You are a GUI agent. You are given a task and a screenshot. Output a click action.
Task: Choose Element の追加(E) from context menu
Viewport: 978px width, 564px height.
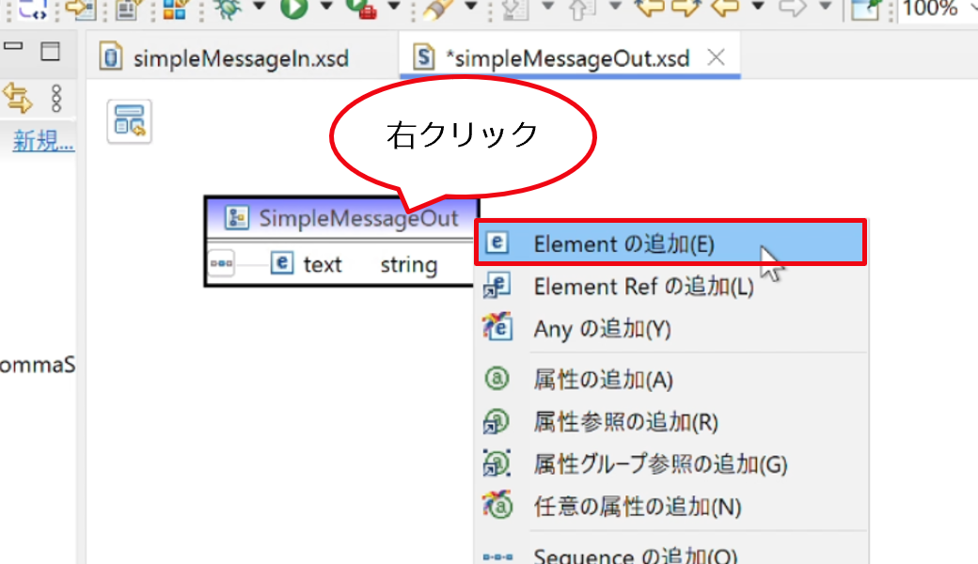[670, 243]
